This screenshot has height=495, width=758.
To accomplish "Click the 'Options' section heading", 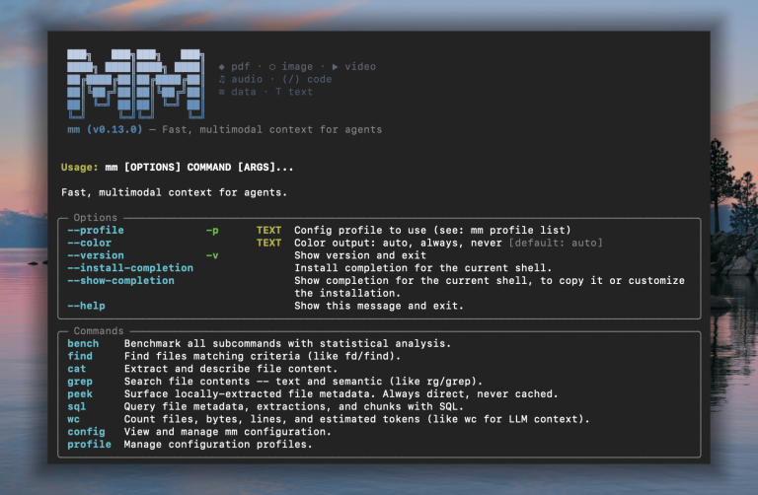I will pos(95,217).
